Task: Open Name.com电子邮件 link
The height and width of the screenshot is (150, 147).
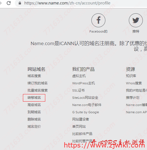Action: coord(87,105)
